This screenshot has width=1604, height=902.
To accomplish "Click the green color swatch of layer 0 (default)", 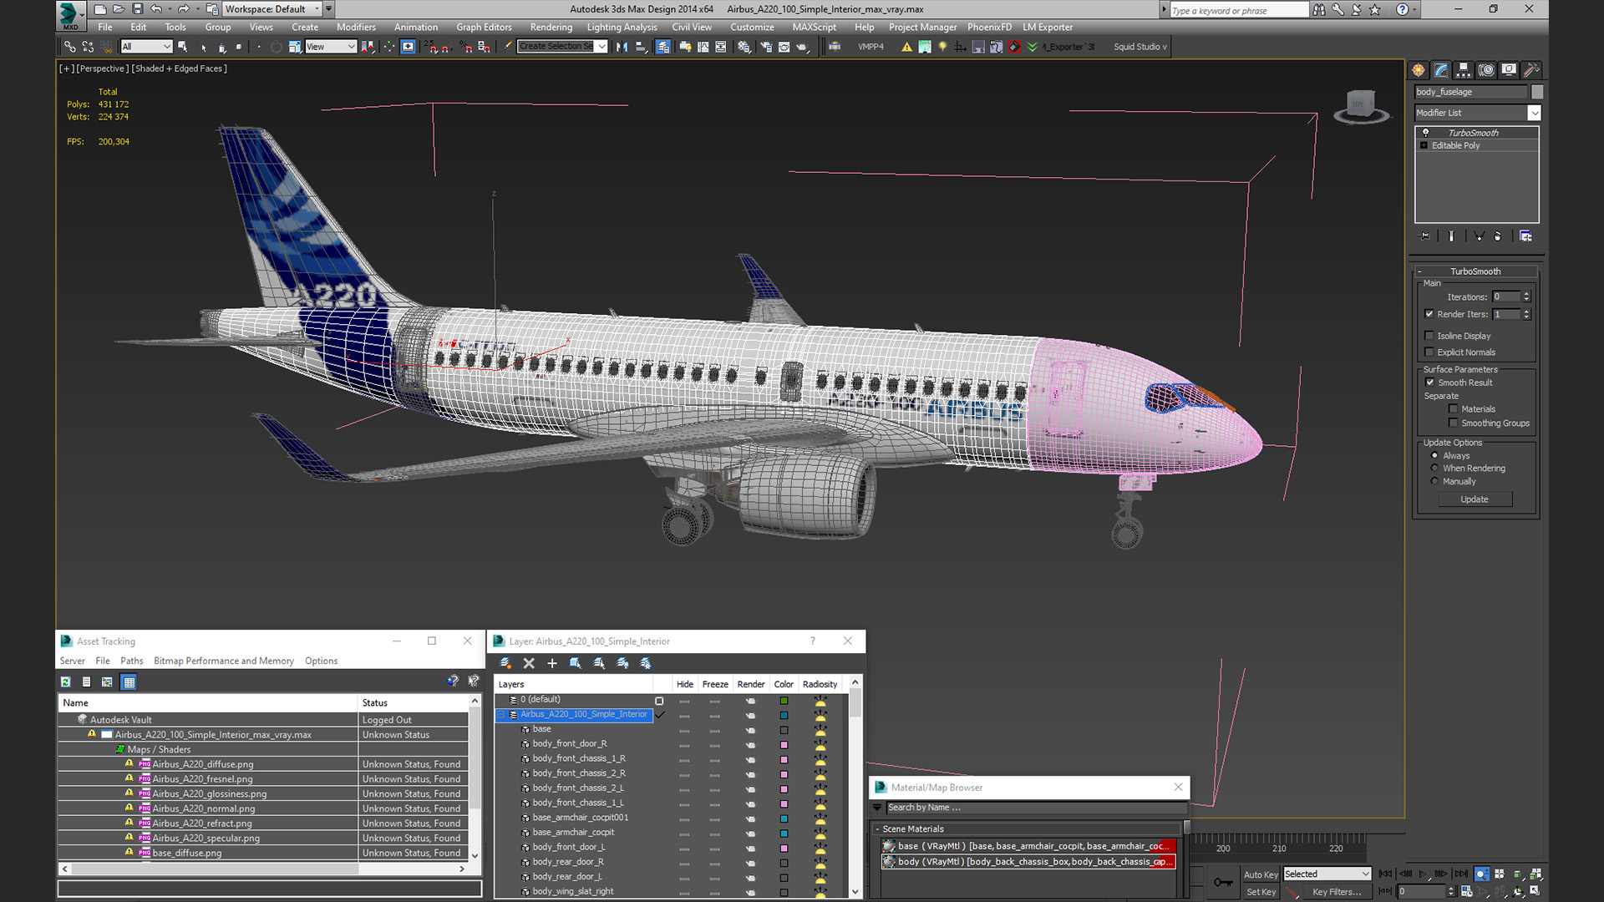I will tap(784, 701).
